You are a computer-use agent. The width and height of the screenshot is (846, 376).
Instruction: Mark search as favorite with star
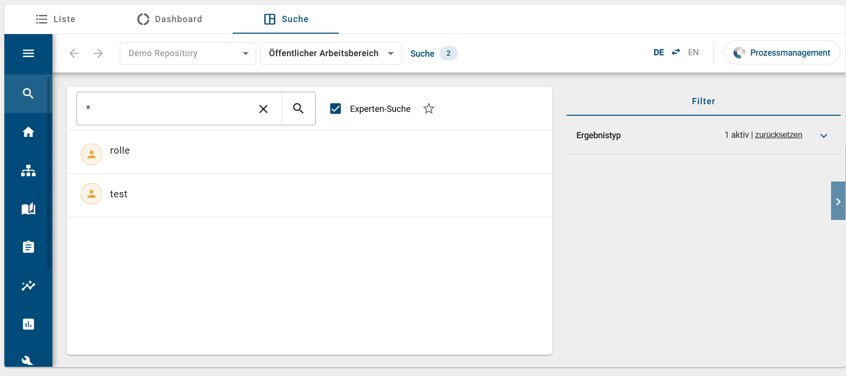pos(429,109)
